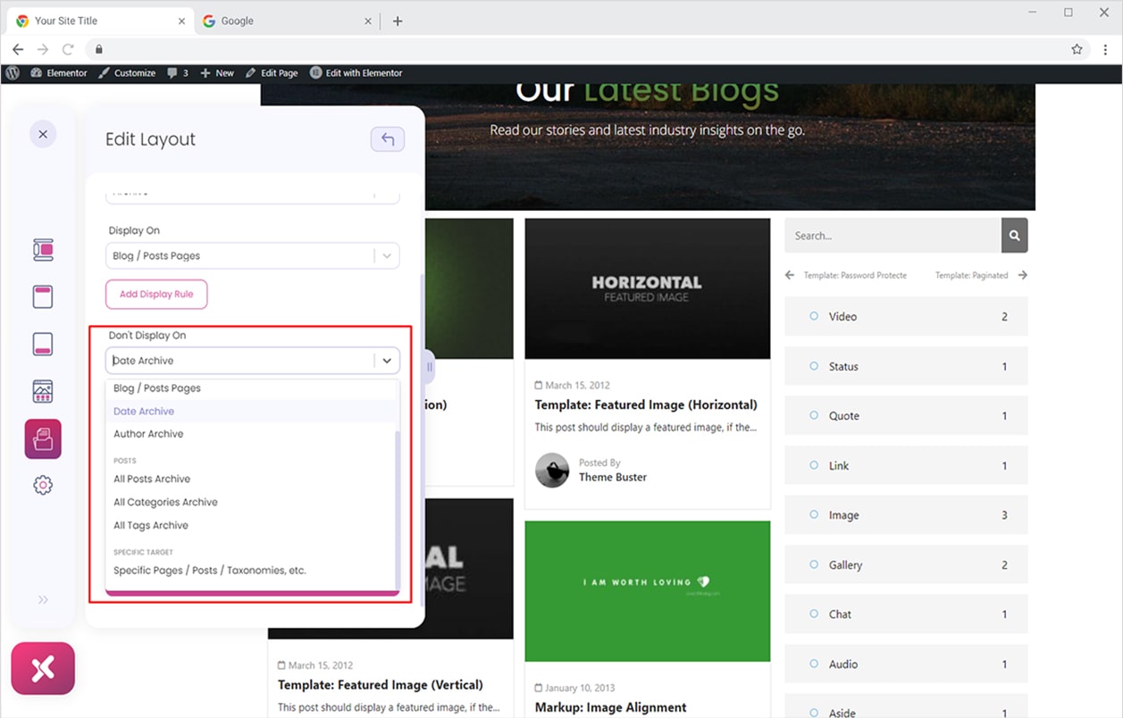
Task: Open post Template: Featured Image (Vertical)
Action: [x=381, y=685]
